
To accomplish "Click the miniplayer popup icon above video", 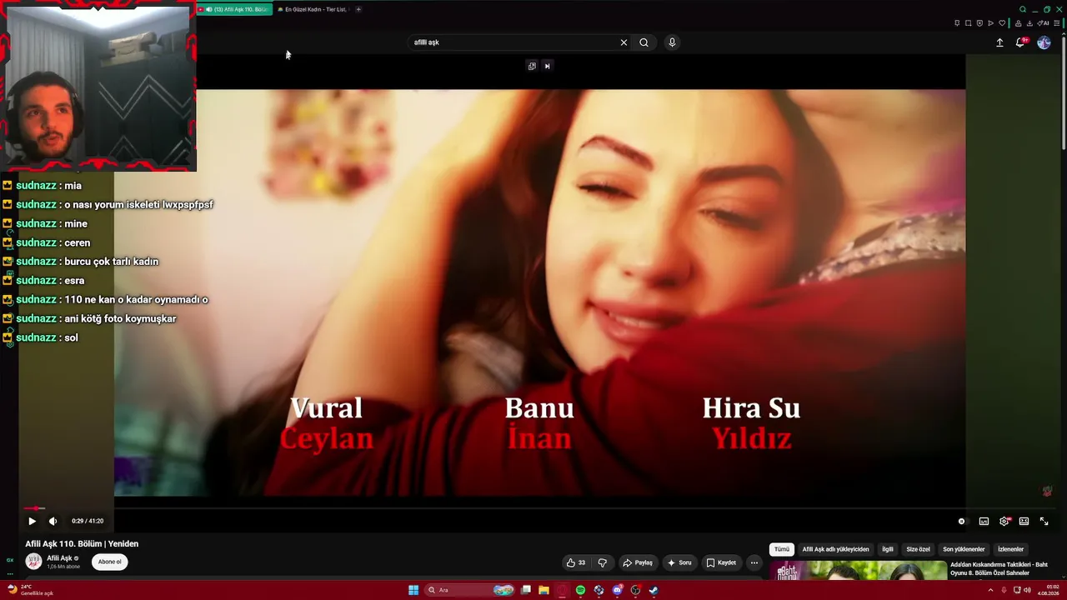I will [x=532, y=66].
